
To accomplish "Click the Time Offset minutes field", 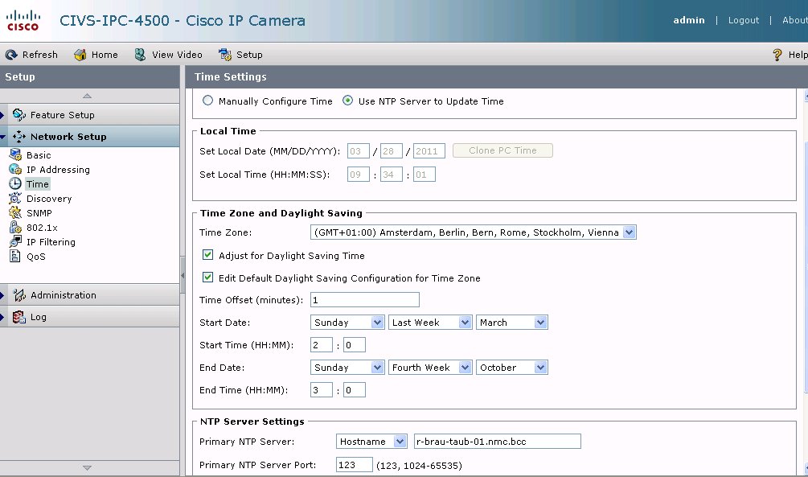I will pos(364,299).
